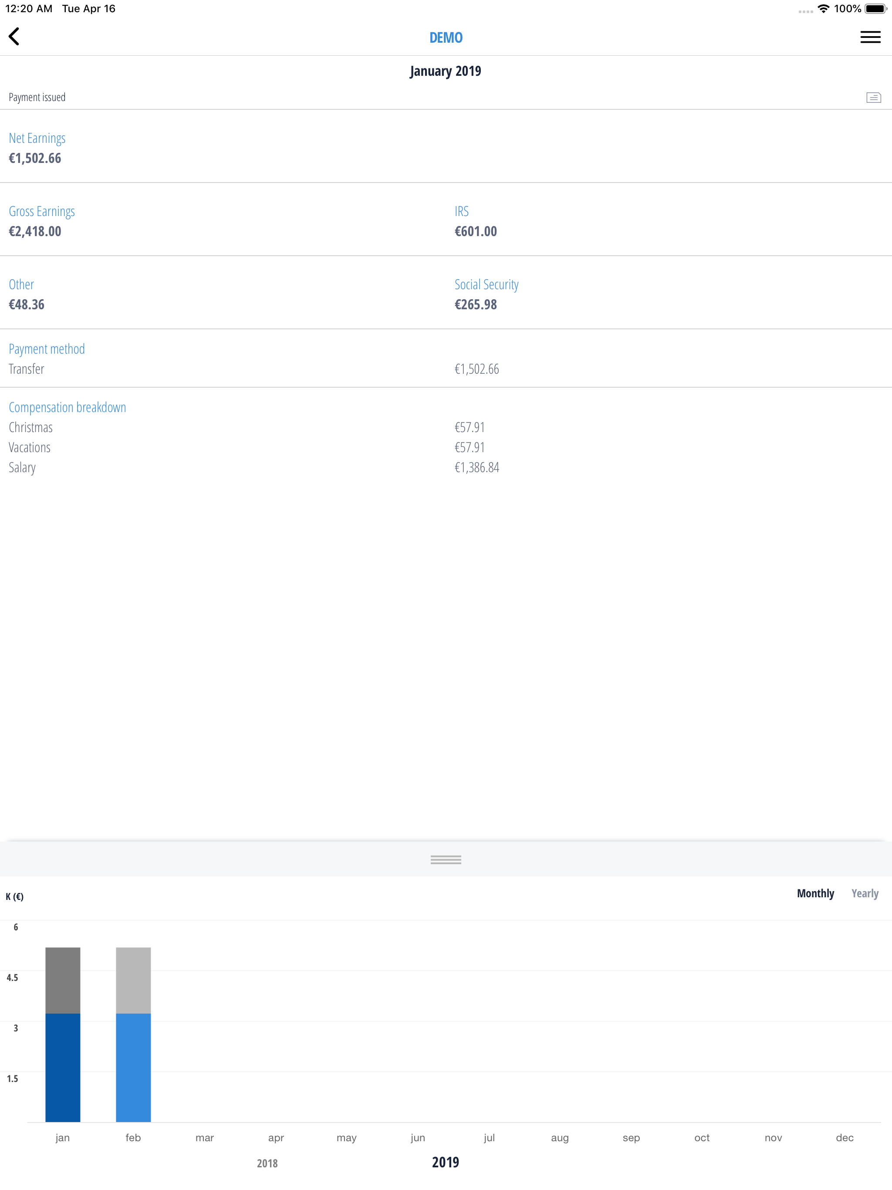This screenshot has width=892, height=1190.
Task: Open the hamburger menu
Action: pyautogui.click(x=870, y=37)
